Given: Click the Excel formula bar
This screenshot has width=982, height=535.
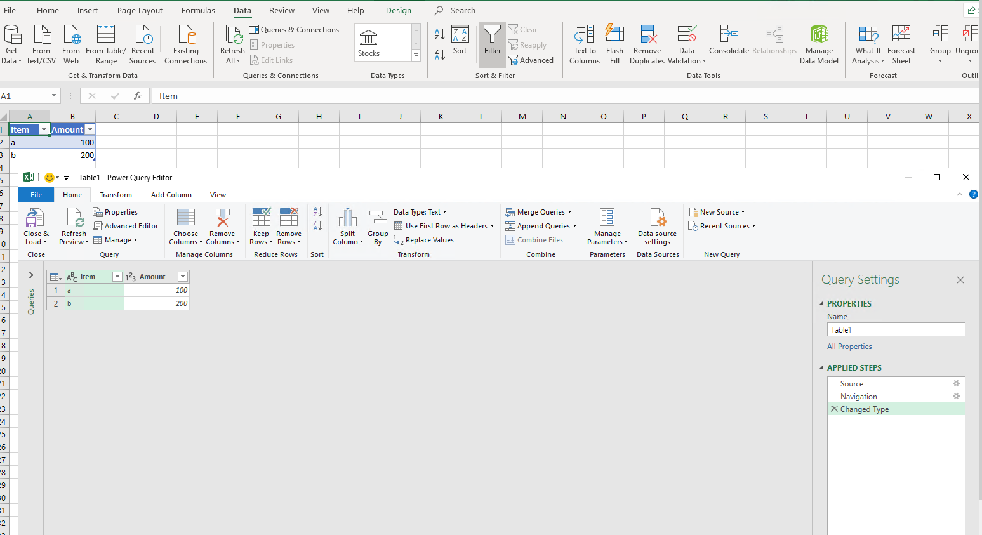Looking at the screenshot, I should [x=565, y=96].
